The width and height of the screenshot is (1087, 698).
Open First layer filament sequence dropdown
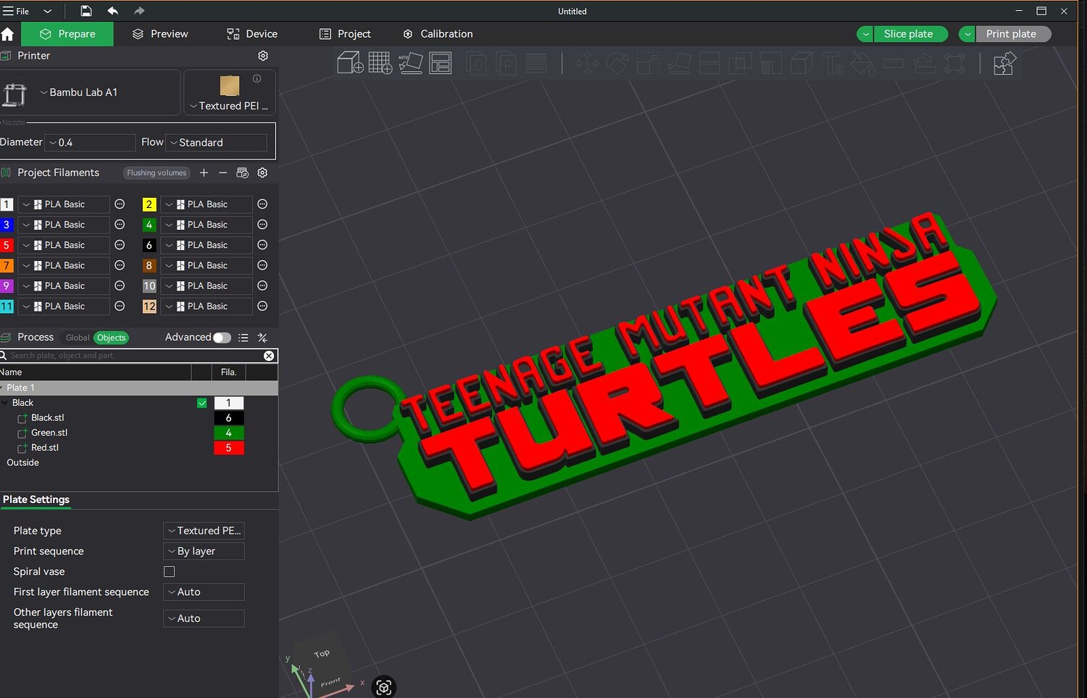point(204,592)
